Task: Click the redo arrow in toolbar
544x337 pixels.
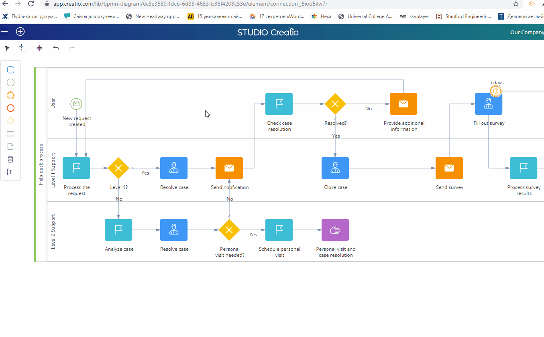Action: (72, 48)
